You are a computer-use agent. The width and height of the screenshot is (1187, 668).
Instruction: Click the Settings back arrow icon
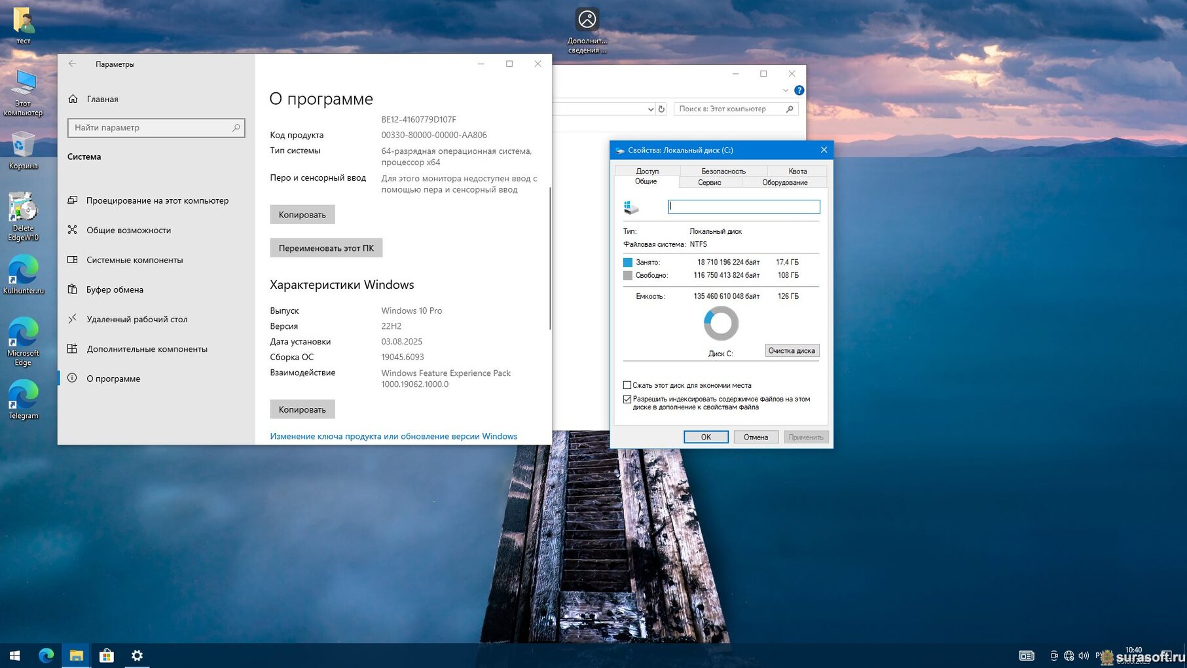pyautogui.click(x=73, y=64)
